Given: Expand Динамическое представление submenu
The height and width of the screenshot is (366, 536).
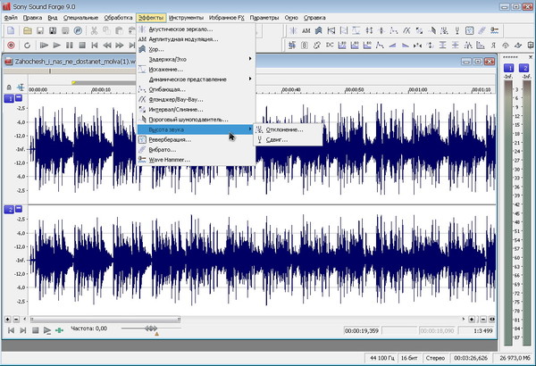Looking at the screenshot, I should click(196, 79).
